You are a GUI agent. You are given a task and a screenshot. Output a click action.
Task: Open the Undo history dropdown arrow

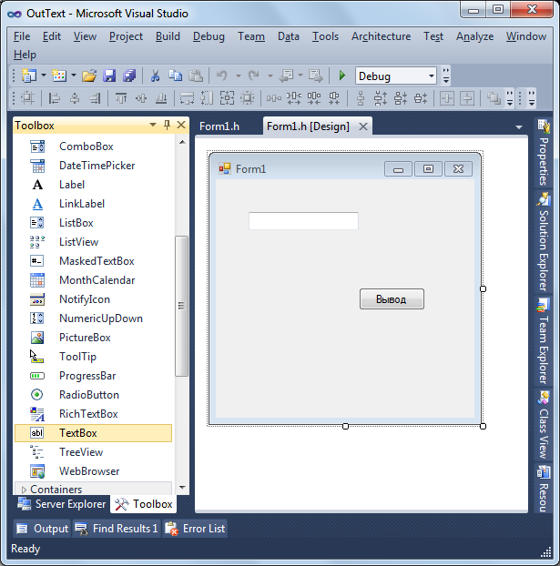(x=238, y=76)
